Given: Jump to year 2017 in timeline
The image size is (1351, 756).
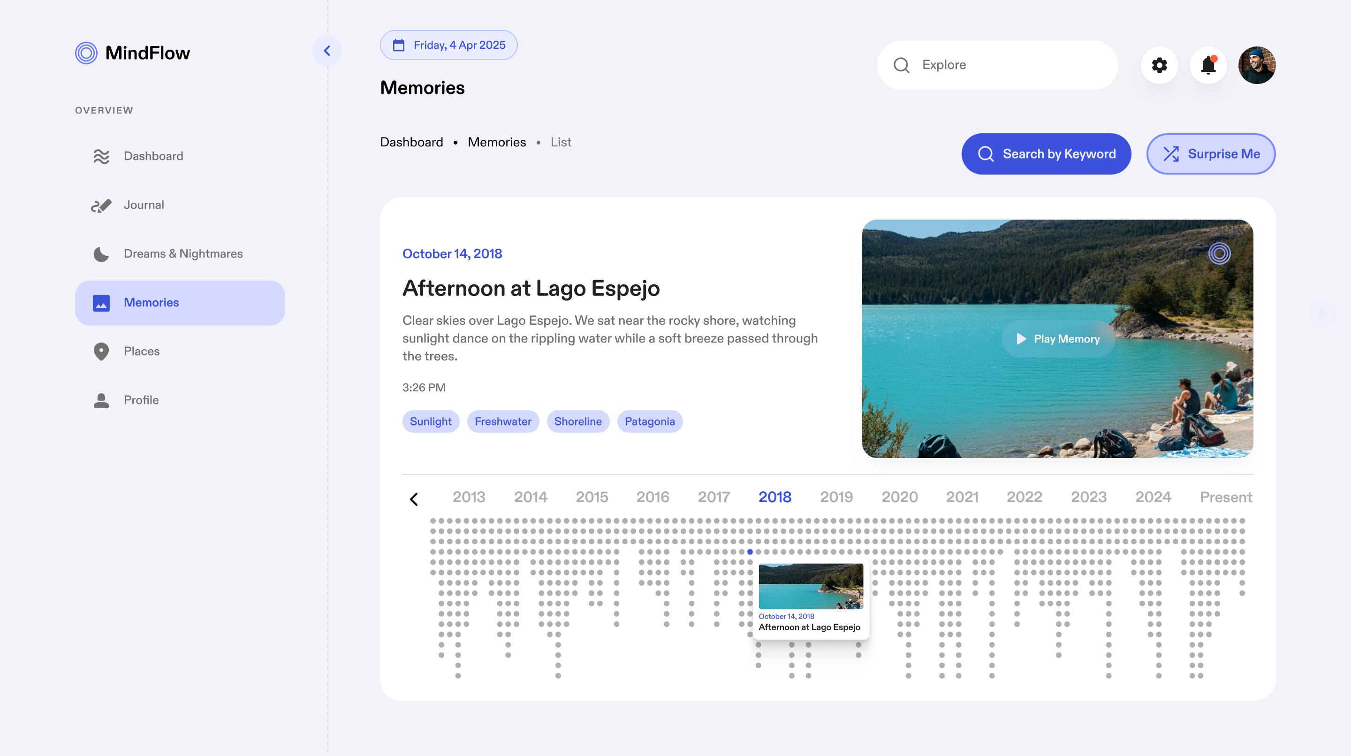Looking at the screenshot, I should point(714,497).
